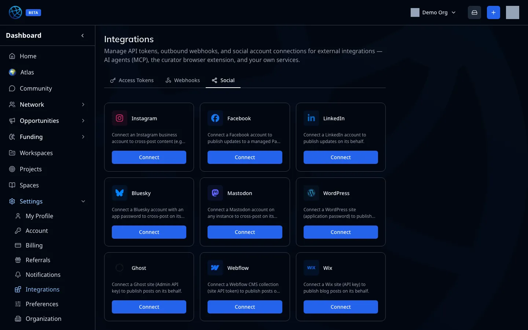Open the user avatar menu
The image size is (528, 330).
(x=513, y=12)
